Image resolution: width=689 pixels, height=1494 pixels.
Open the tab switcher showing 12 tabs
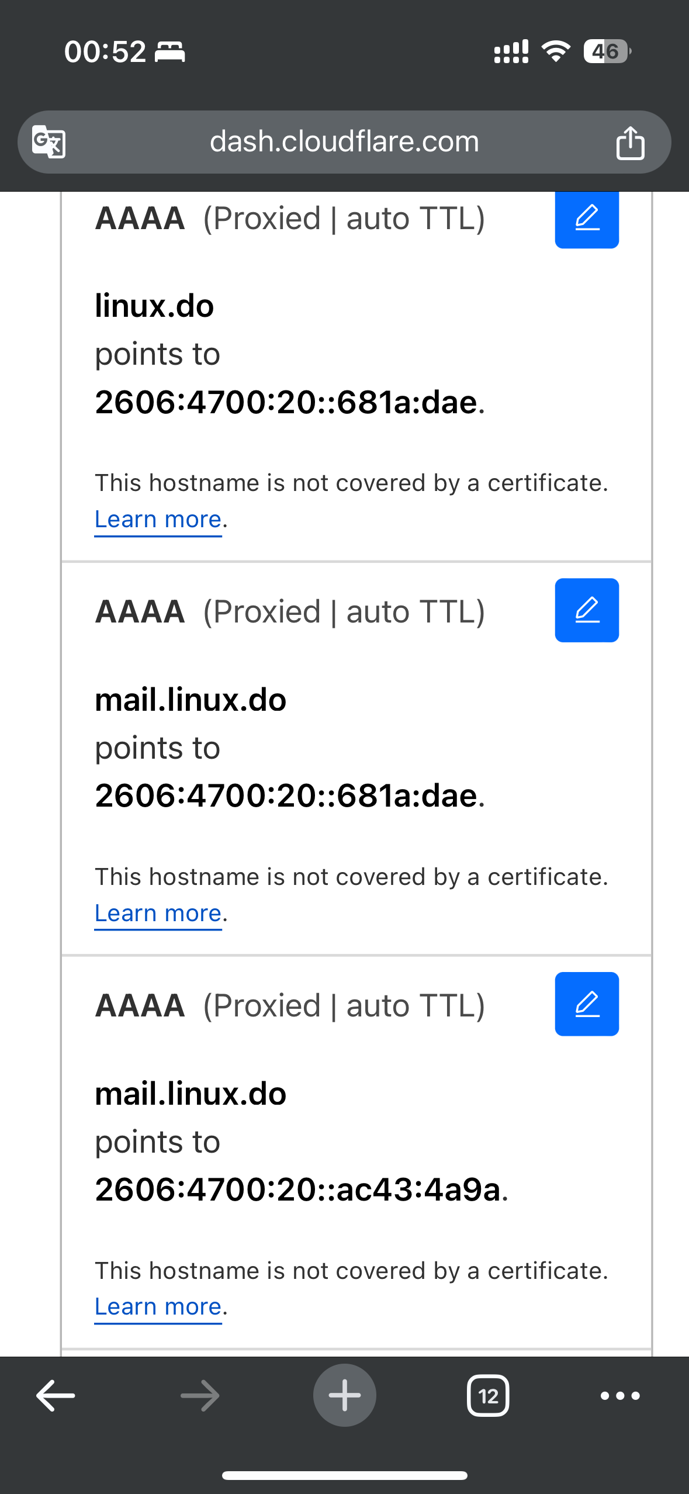[488, 1396]
